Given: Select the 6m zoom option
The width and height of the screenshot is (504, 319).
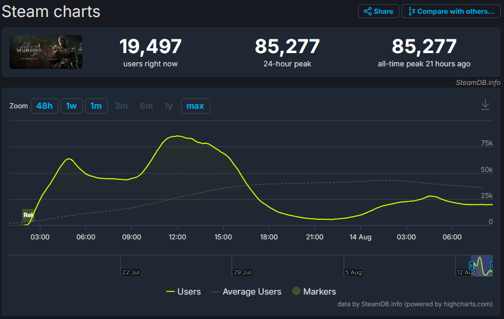Looking at the screenshot, I should point(146,106).
